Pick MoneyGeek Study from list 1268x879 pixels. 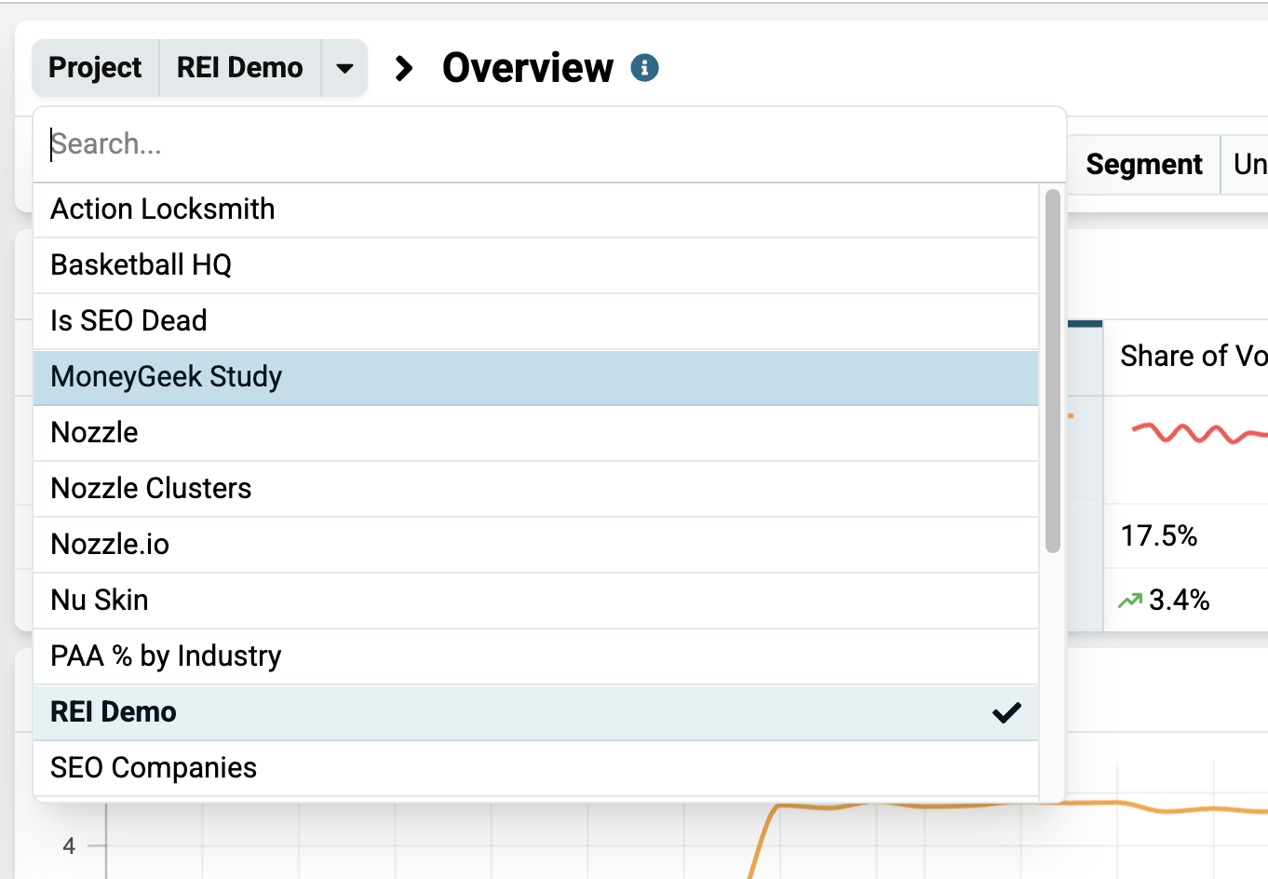[x=535, y=377]
